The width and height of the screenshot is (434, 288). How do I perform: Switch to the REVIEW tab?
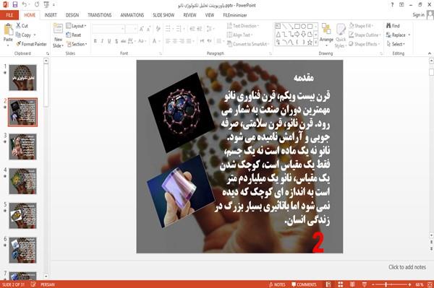[190, 15]
